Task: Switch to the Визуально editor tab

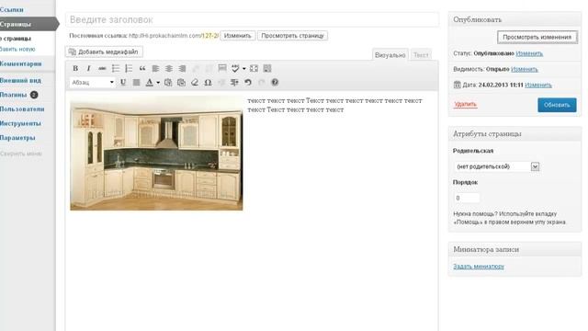Action: click(x=390, y=55)
